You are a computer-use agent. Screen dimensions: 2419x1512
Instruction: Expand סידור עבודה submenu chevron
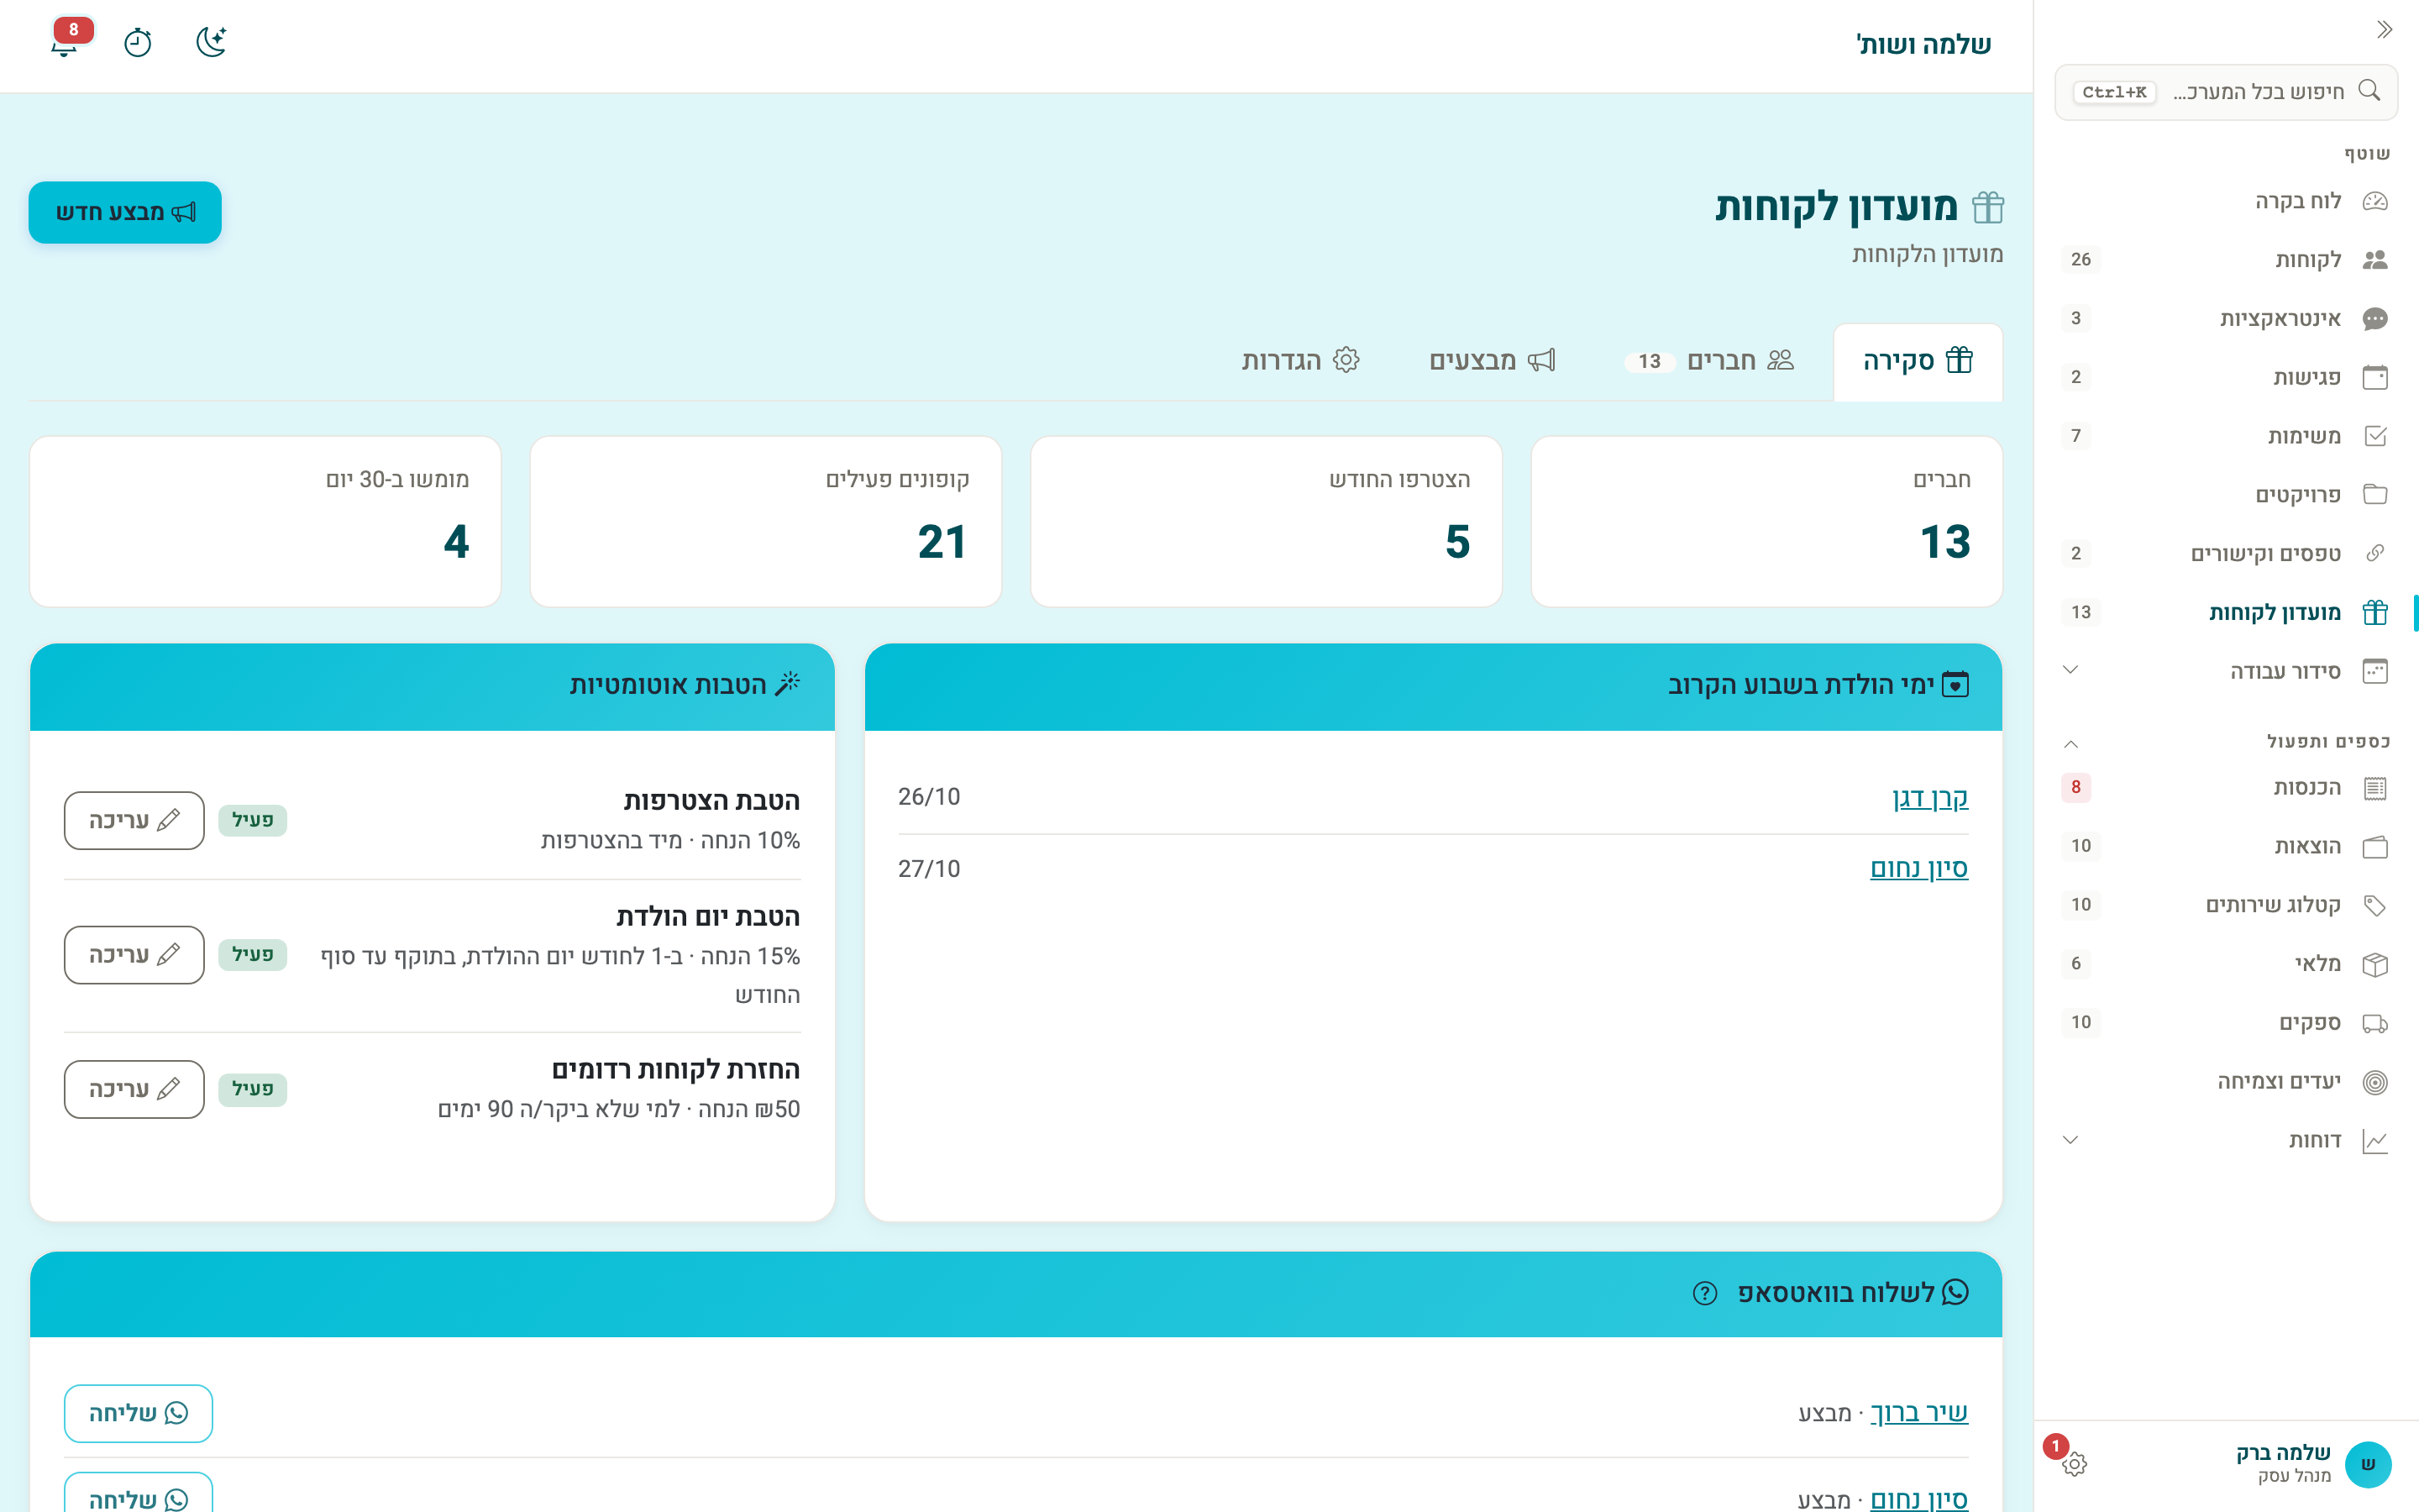(x=2071, y=671)
